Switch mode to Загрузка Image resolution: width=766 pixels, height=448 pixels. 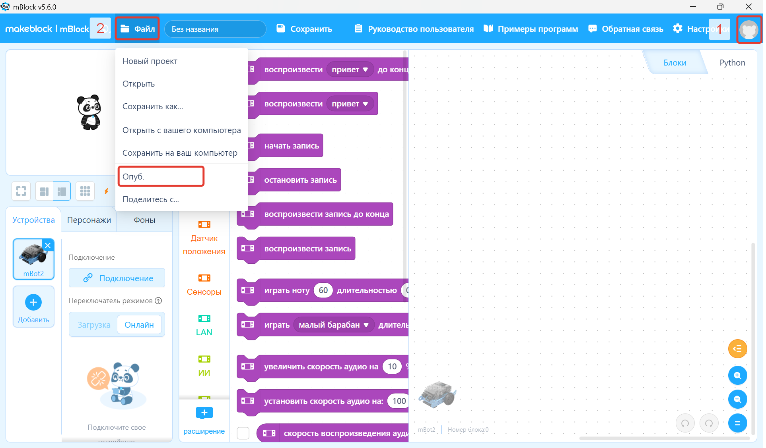pos(94,325)
